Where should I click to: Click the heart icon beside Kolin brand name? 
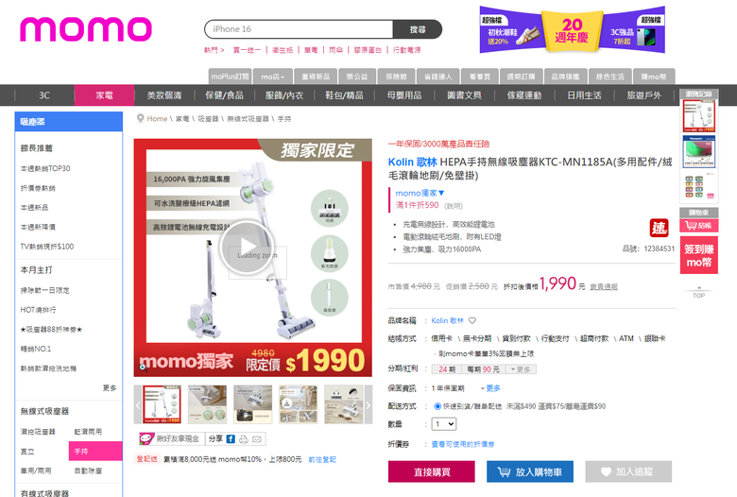click(x=472, y=320)
